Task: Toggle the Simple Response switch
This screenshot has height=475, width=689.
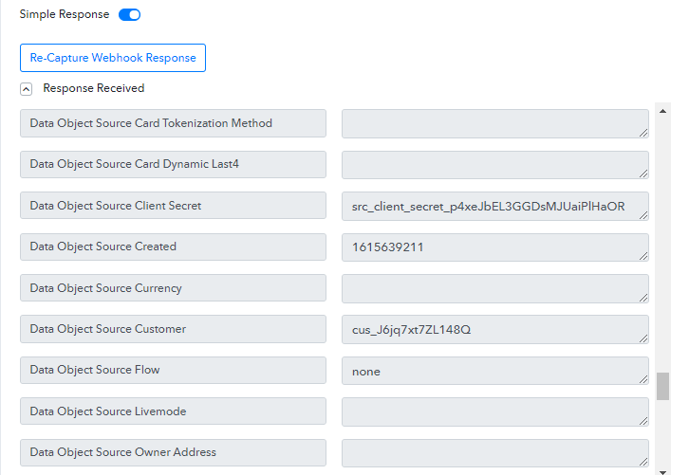Action: click(x=129, y=15)
